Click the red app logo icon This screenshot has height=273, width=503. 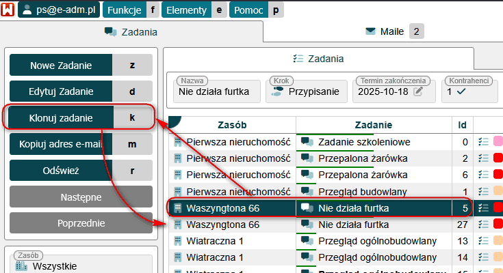[9, 10]
